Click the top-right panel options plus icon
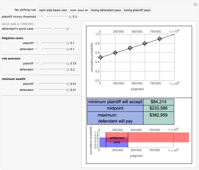The image size is (199, 170). pyautogui.click(x=195, y=4)
